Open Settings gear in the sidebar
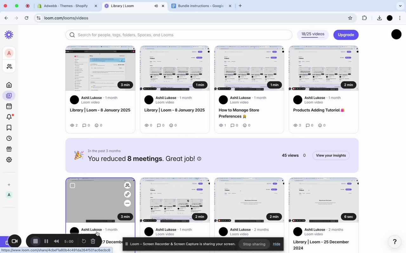The width and height of the screenshot is (406, 253). point(9,160)
